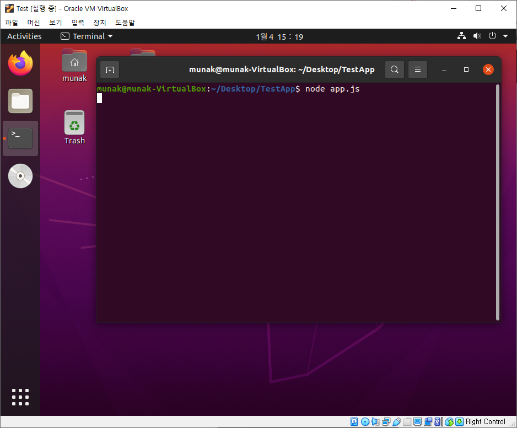Click the volume icon in top bar
This screenshot has width=517, height=428.
coord(477,36)
